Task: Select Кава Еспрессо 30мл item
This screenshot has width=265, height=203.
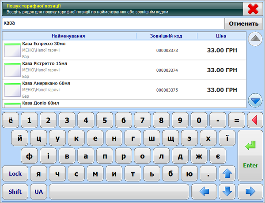Action: 124,50
